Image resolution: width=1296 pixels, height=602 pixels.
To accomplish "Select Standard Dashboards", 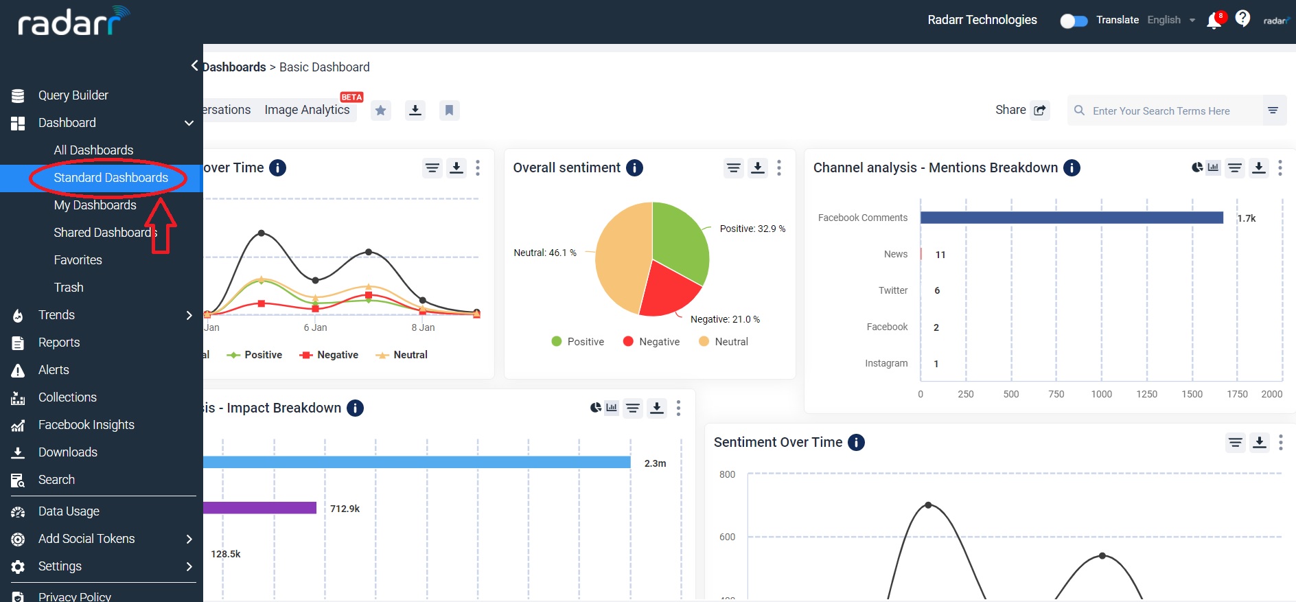I will coord(111,178).
